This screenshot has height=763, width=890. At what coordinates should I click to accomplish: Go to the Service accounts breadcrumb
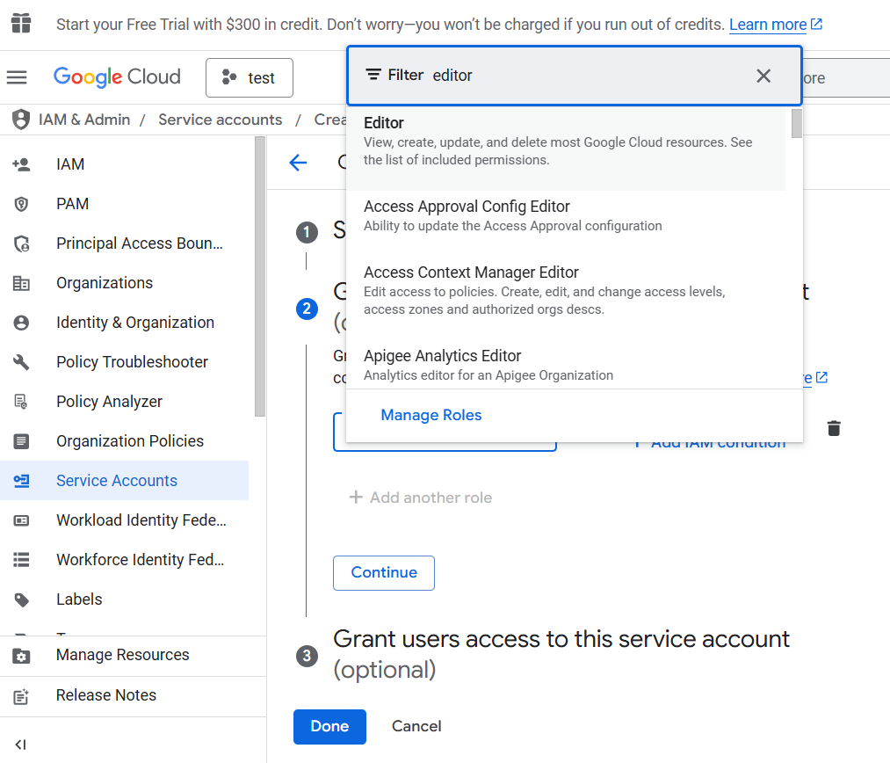coord(221,120)
